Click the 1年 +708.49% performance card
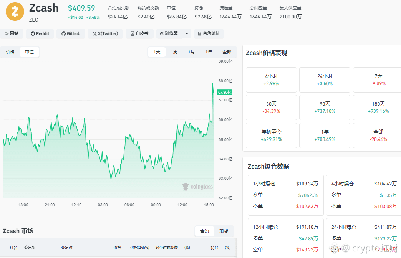The width and height of the screenshot is (401, 258). click(x=325, y=136)
